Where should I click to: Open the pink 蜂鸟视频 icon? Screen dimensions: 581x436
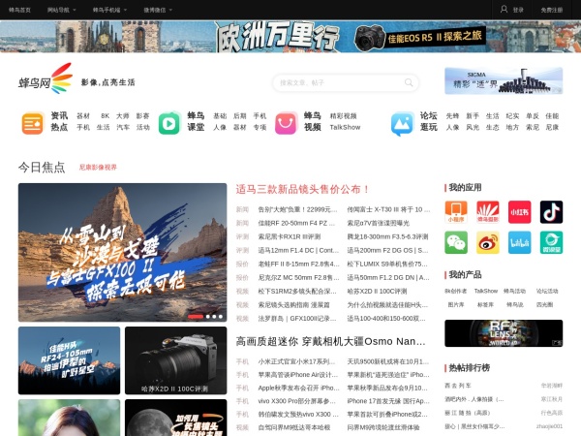pyautogui.click(x=286, y=123)
